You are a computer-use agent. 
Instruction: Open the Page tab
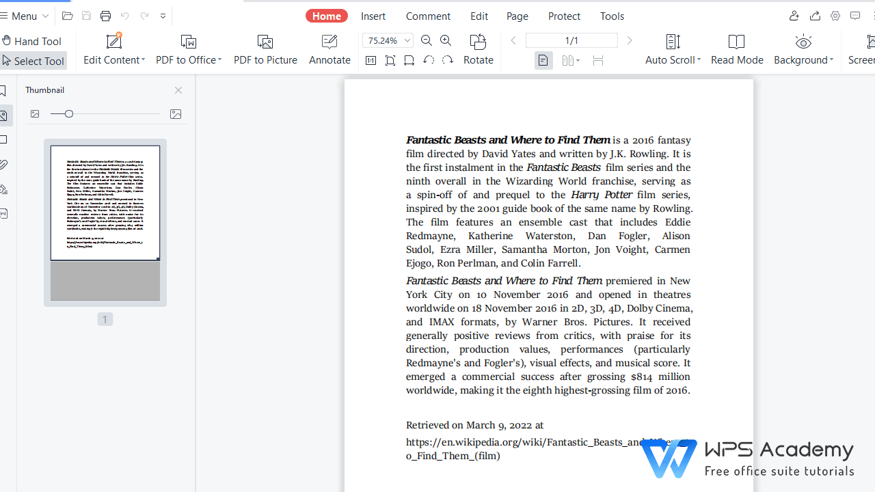517,16
